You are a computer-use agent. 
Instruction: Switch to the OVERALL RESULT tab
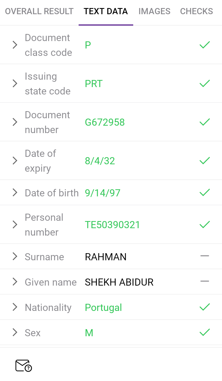coord(39,12)
